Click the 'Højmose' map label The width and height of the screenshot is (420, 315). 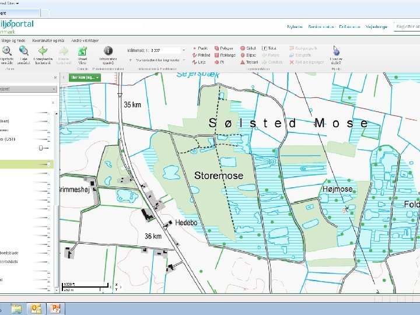coord(338,189)
